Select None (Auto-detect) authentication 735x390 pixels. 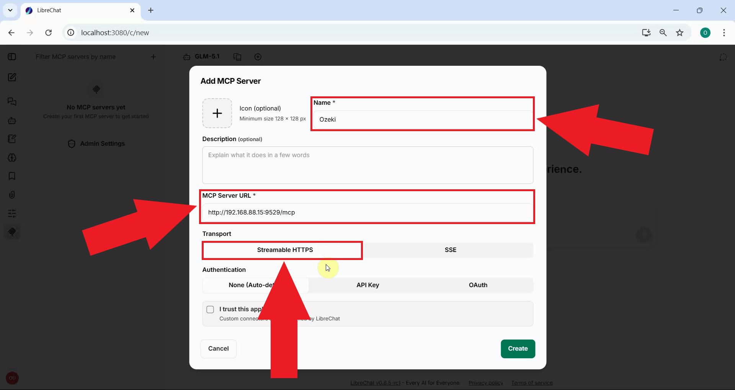256,285
